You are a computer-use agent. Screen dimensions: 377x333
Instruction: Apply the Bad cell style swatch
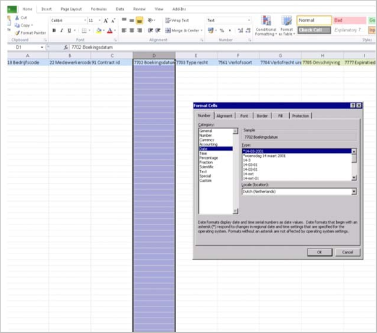349,20
